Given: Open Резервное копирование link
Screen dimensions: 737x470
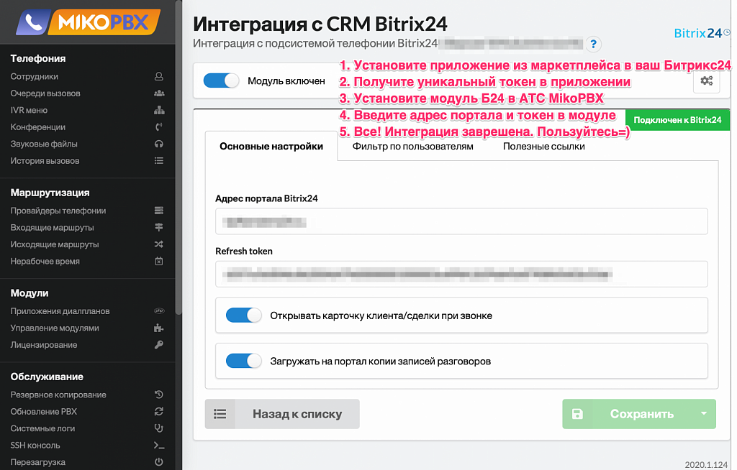Looking at the screenshot, I should [58, 395].
